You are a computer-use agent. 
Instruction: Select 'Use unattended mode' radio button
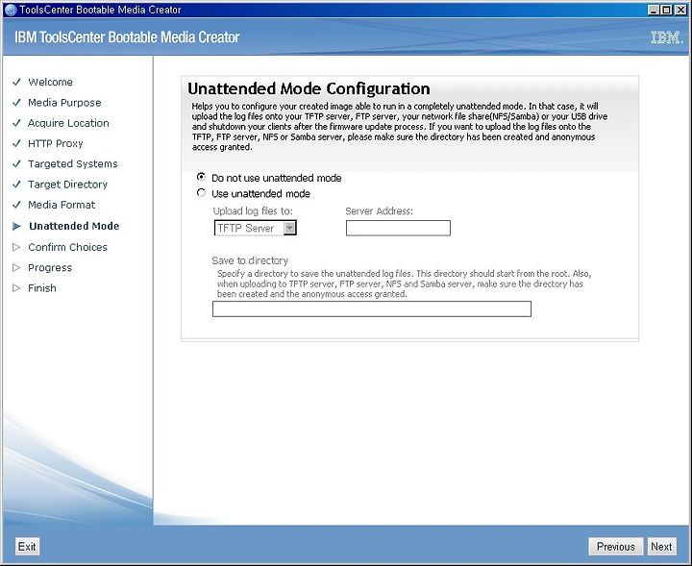click(201, 193)
